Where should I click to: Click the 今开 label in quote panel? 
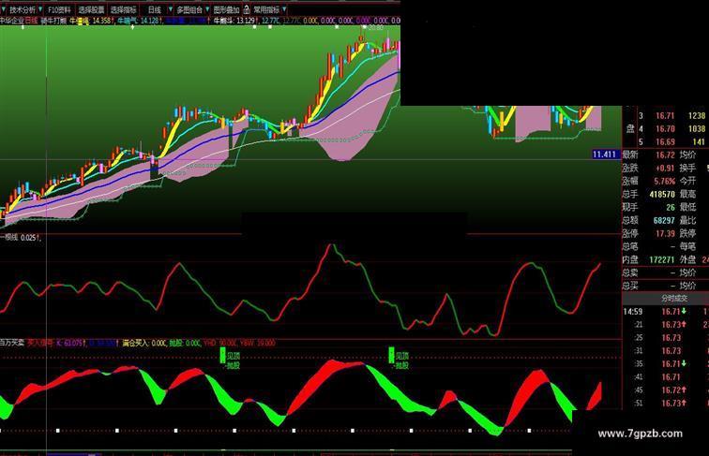(687, 182)
